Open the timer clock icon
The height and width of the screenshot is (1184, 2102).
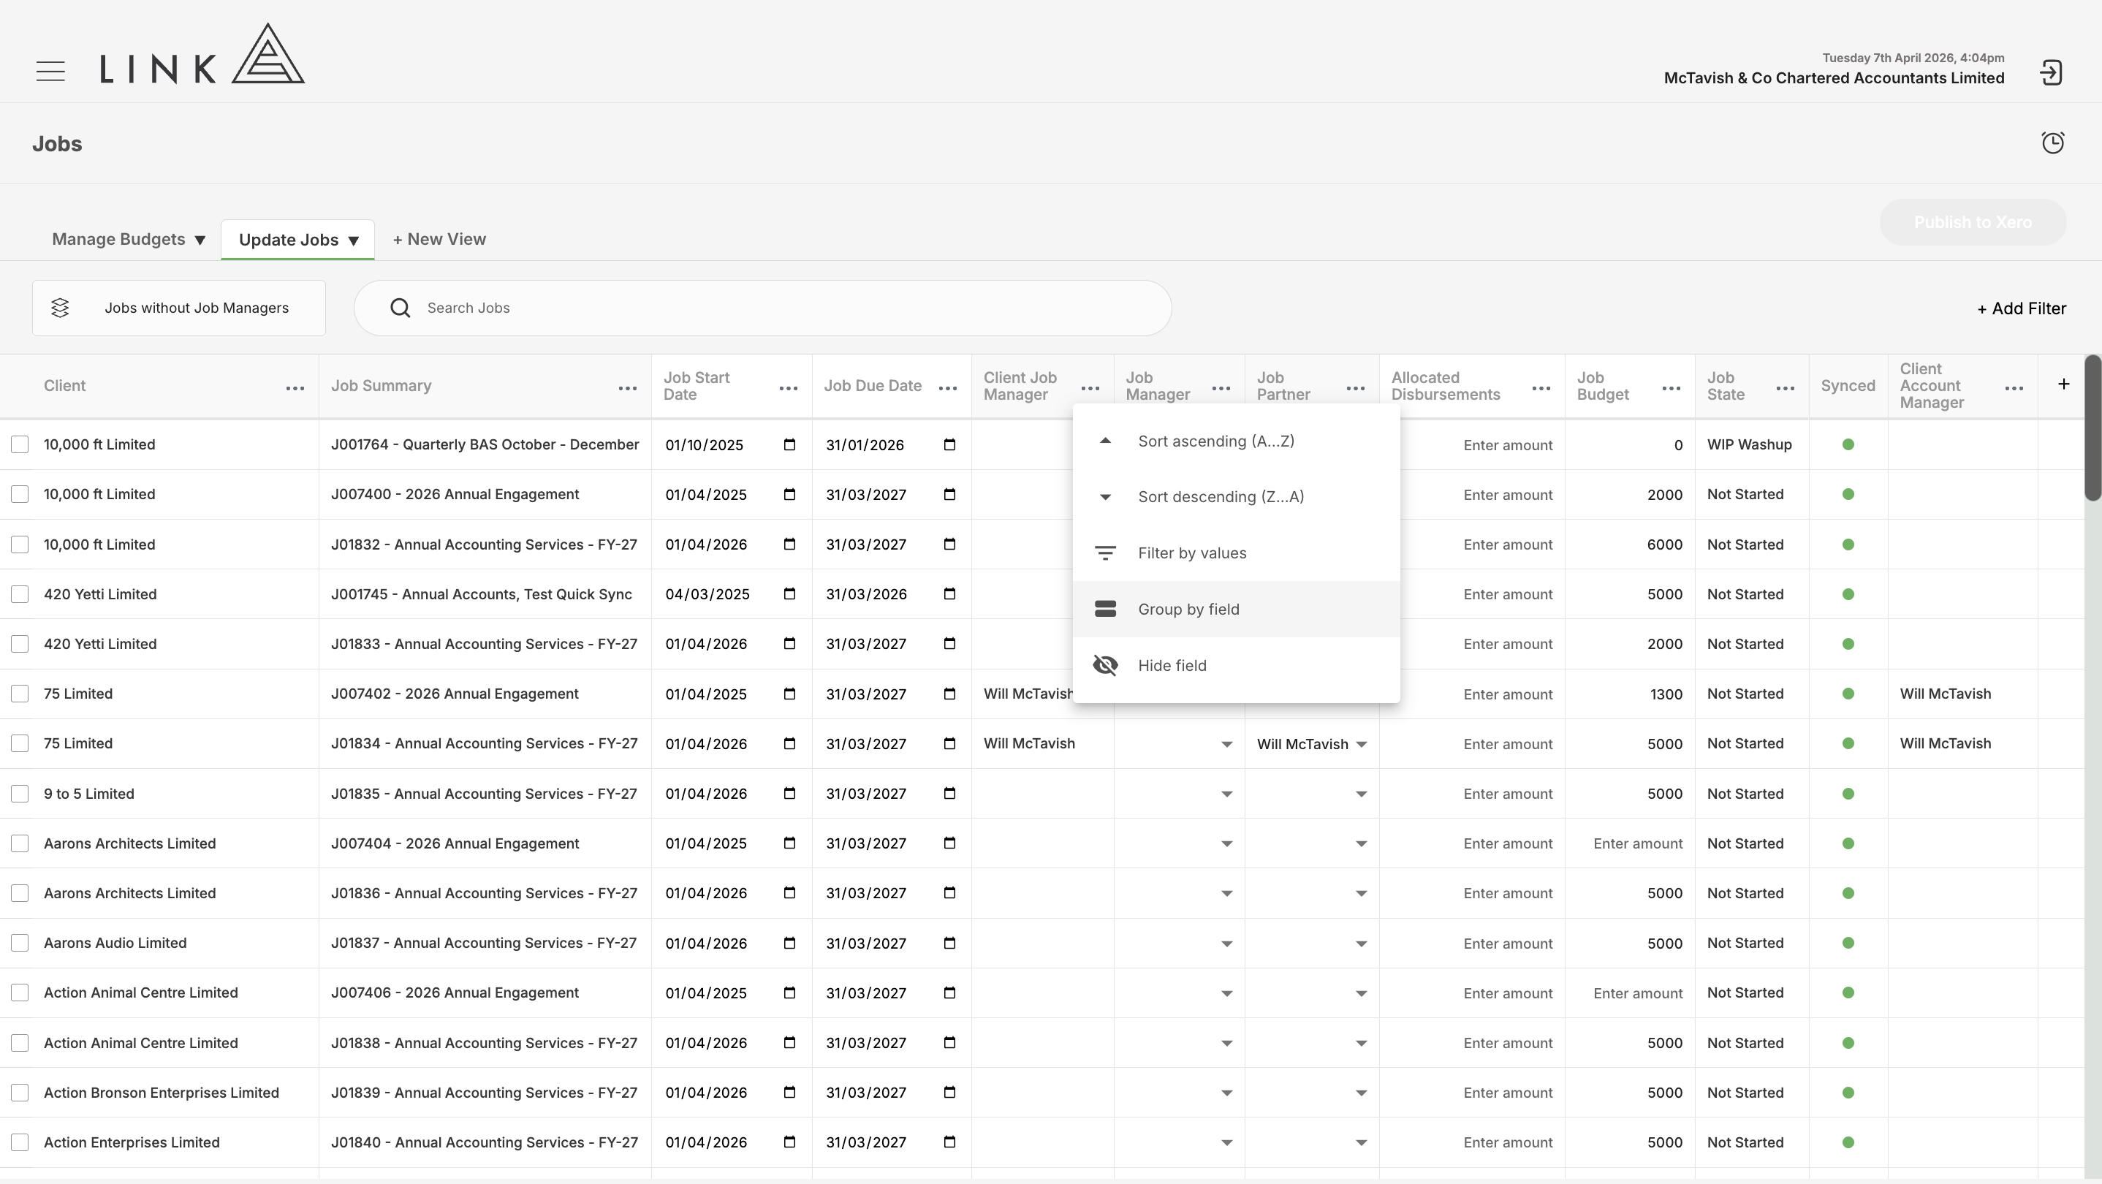(x=2052, y=143)
